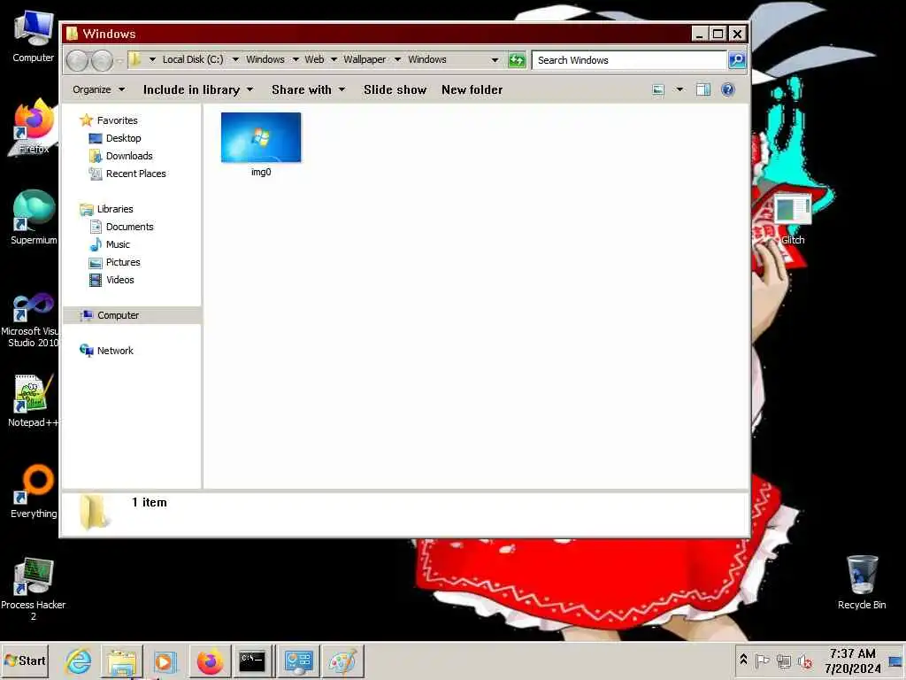
Task: Click the Computer desktop icon
Action: 34,35
